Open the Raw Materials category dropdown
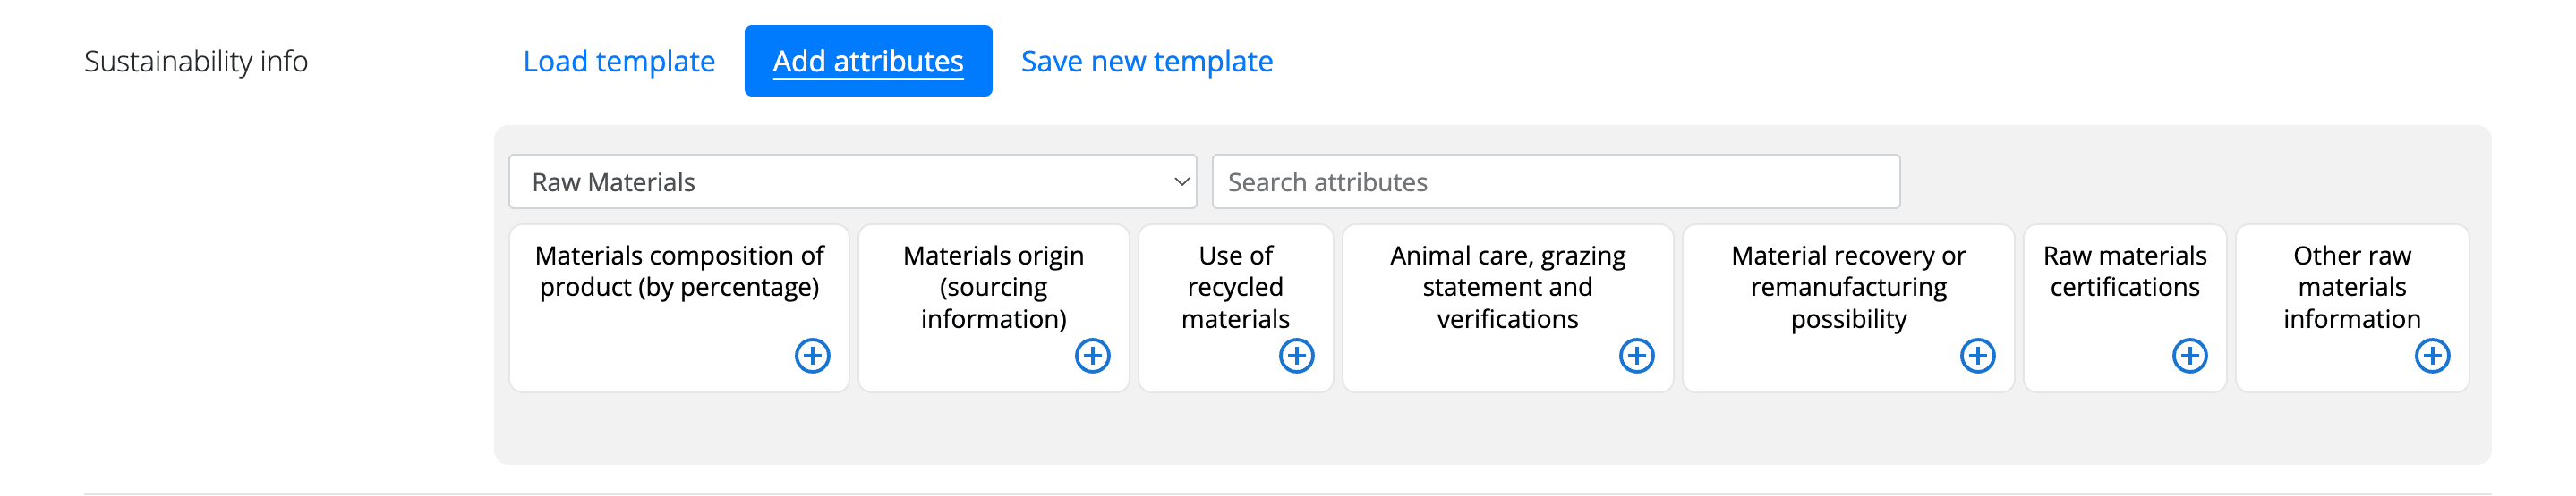Screen dimensions: 2576x496 tap(852, 181)
